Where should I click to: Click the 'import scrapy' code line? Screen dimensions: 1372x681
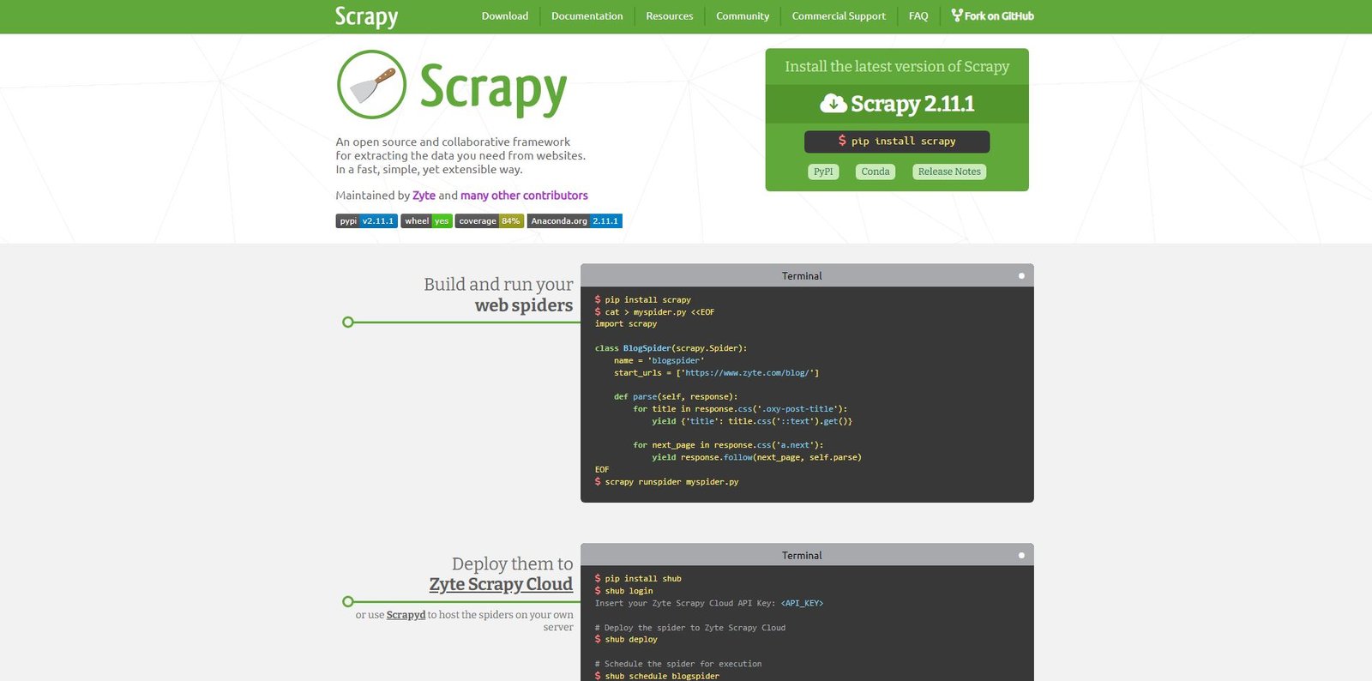tap(626, 324)
